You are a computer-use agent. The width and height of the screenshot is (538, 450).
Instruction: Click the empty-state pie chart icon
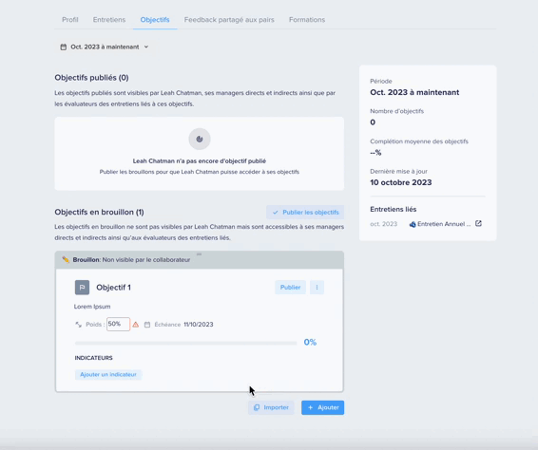(x=200, y=139)
